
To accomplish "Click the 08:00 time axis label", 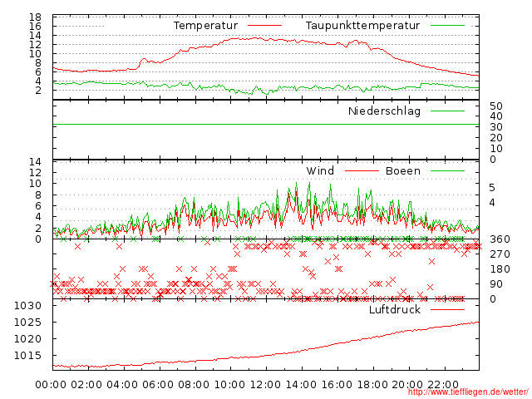I will click(x=194, y=384).
